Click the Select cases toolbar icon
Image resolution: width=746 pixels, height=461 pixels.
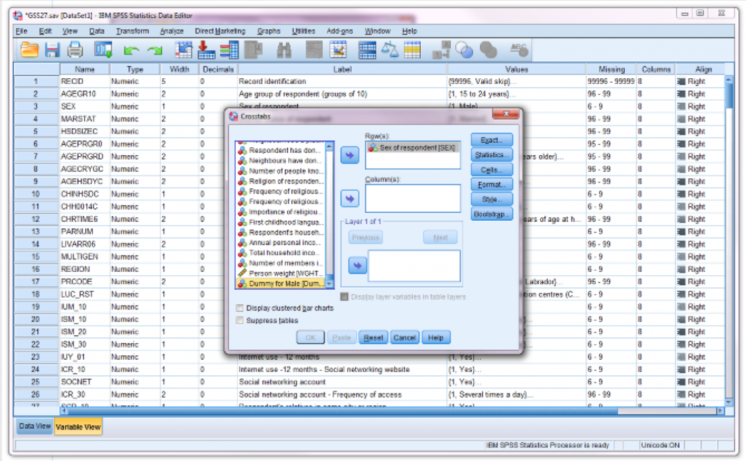[x=412, y=50]
